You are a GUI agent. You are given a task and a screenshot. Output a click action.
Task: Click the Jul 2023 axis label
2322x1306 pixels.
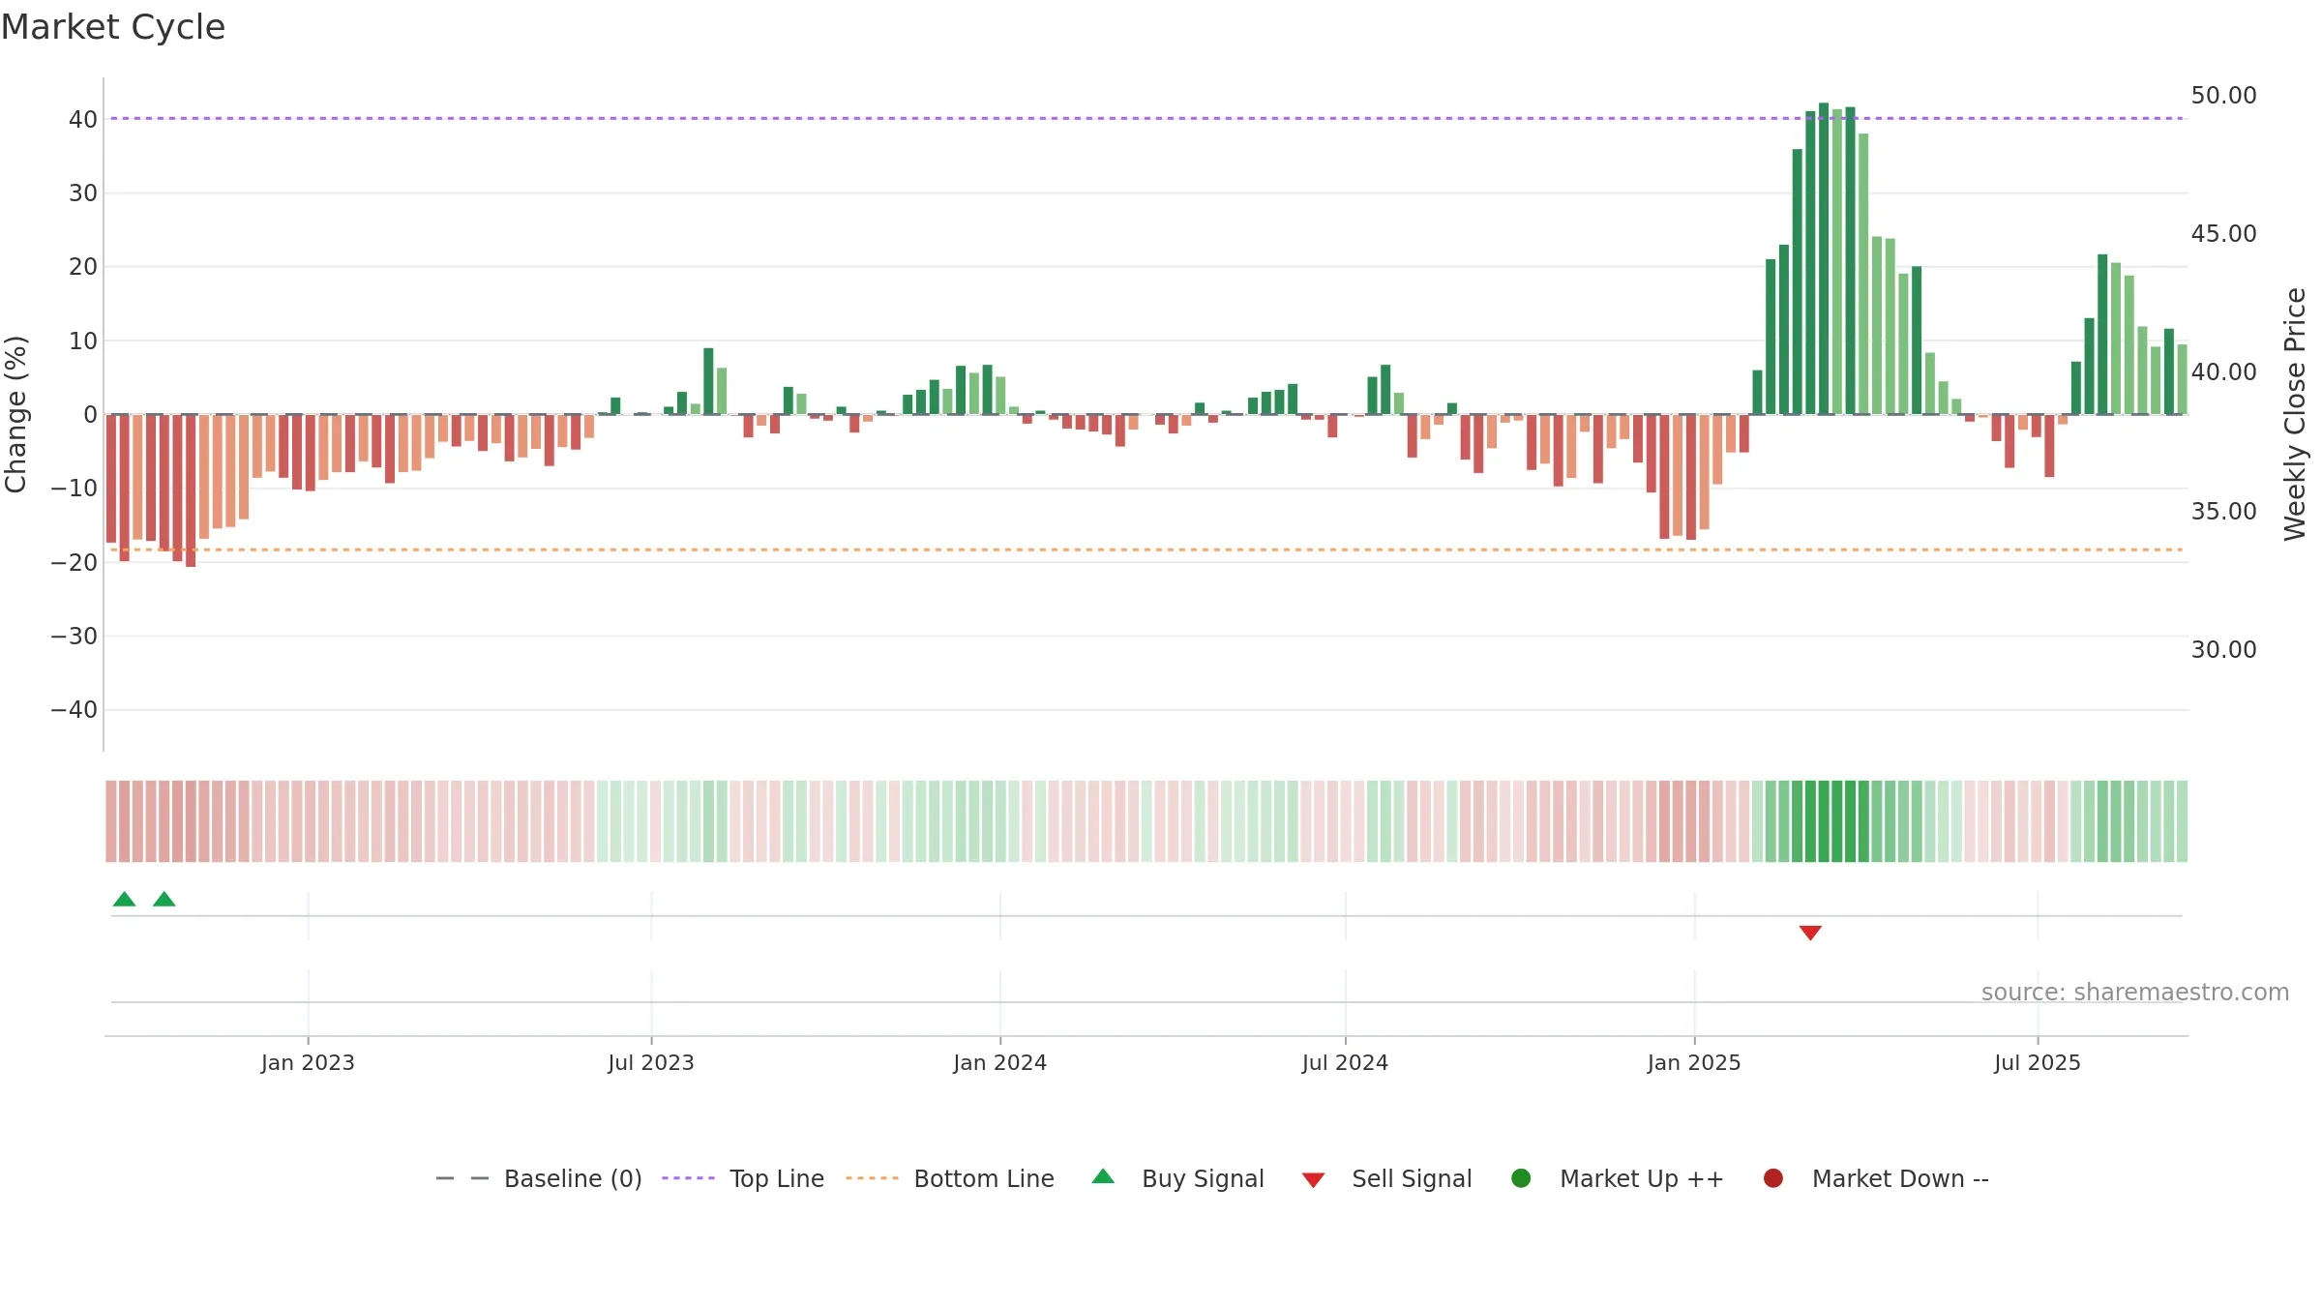[x=651, y=1063]
